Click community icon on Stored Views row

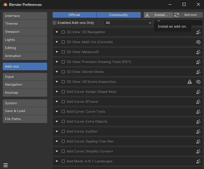point(198,72)
